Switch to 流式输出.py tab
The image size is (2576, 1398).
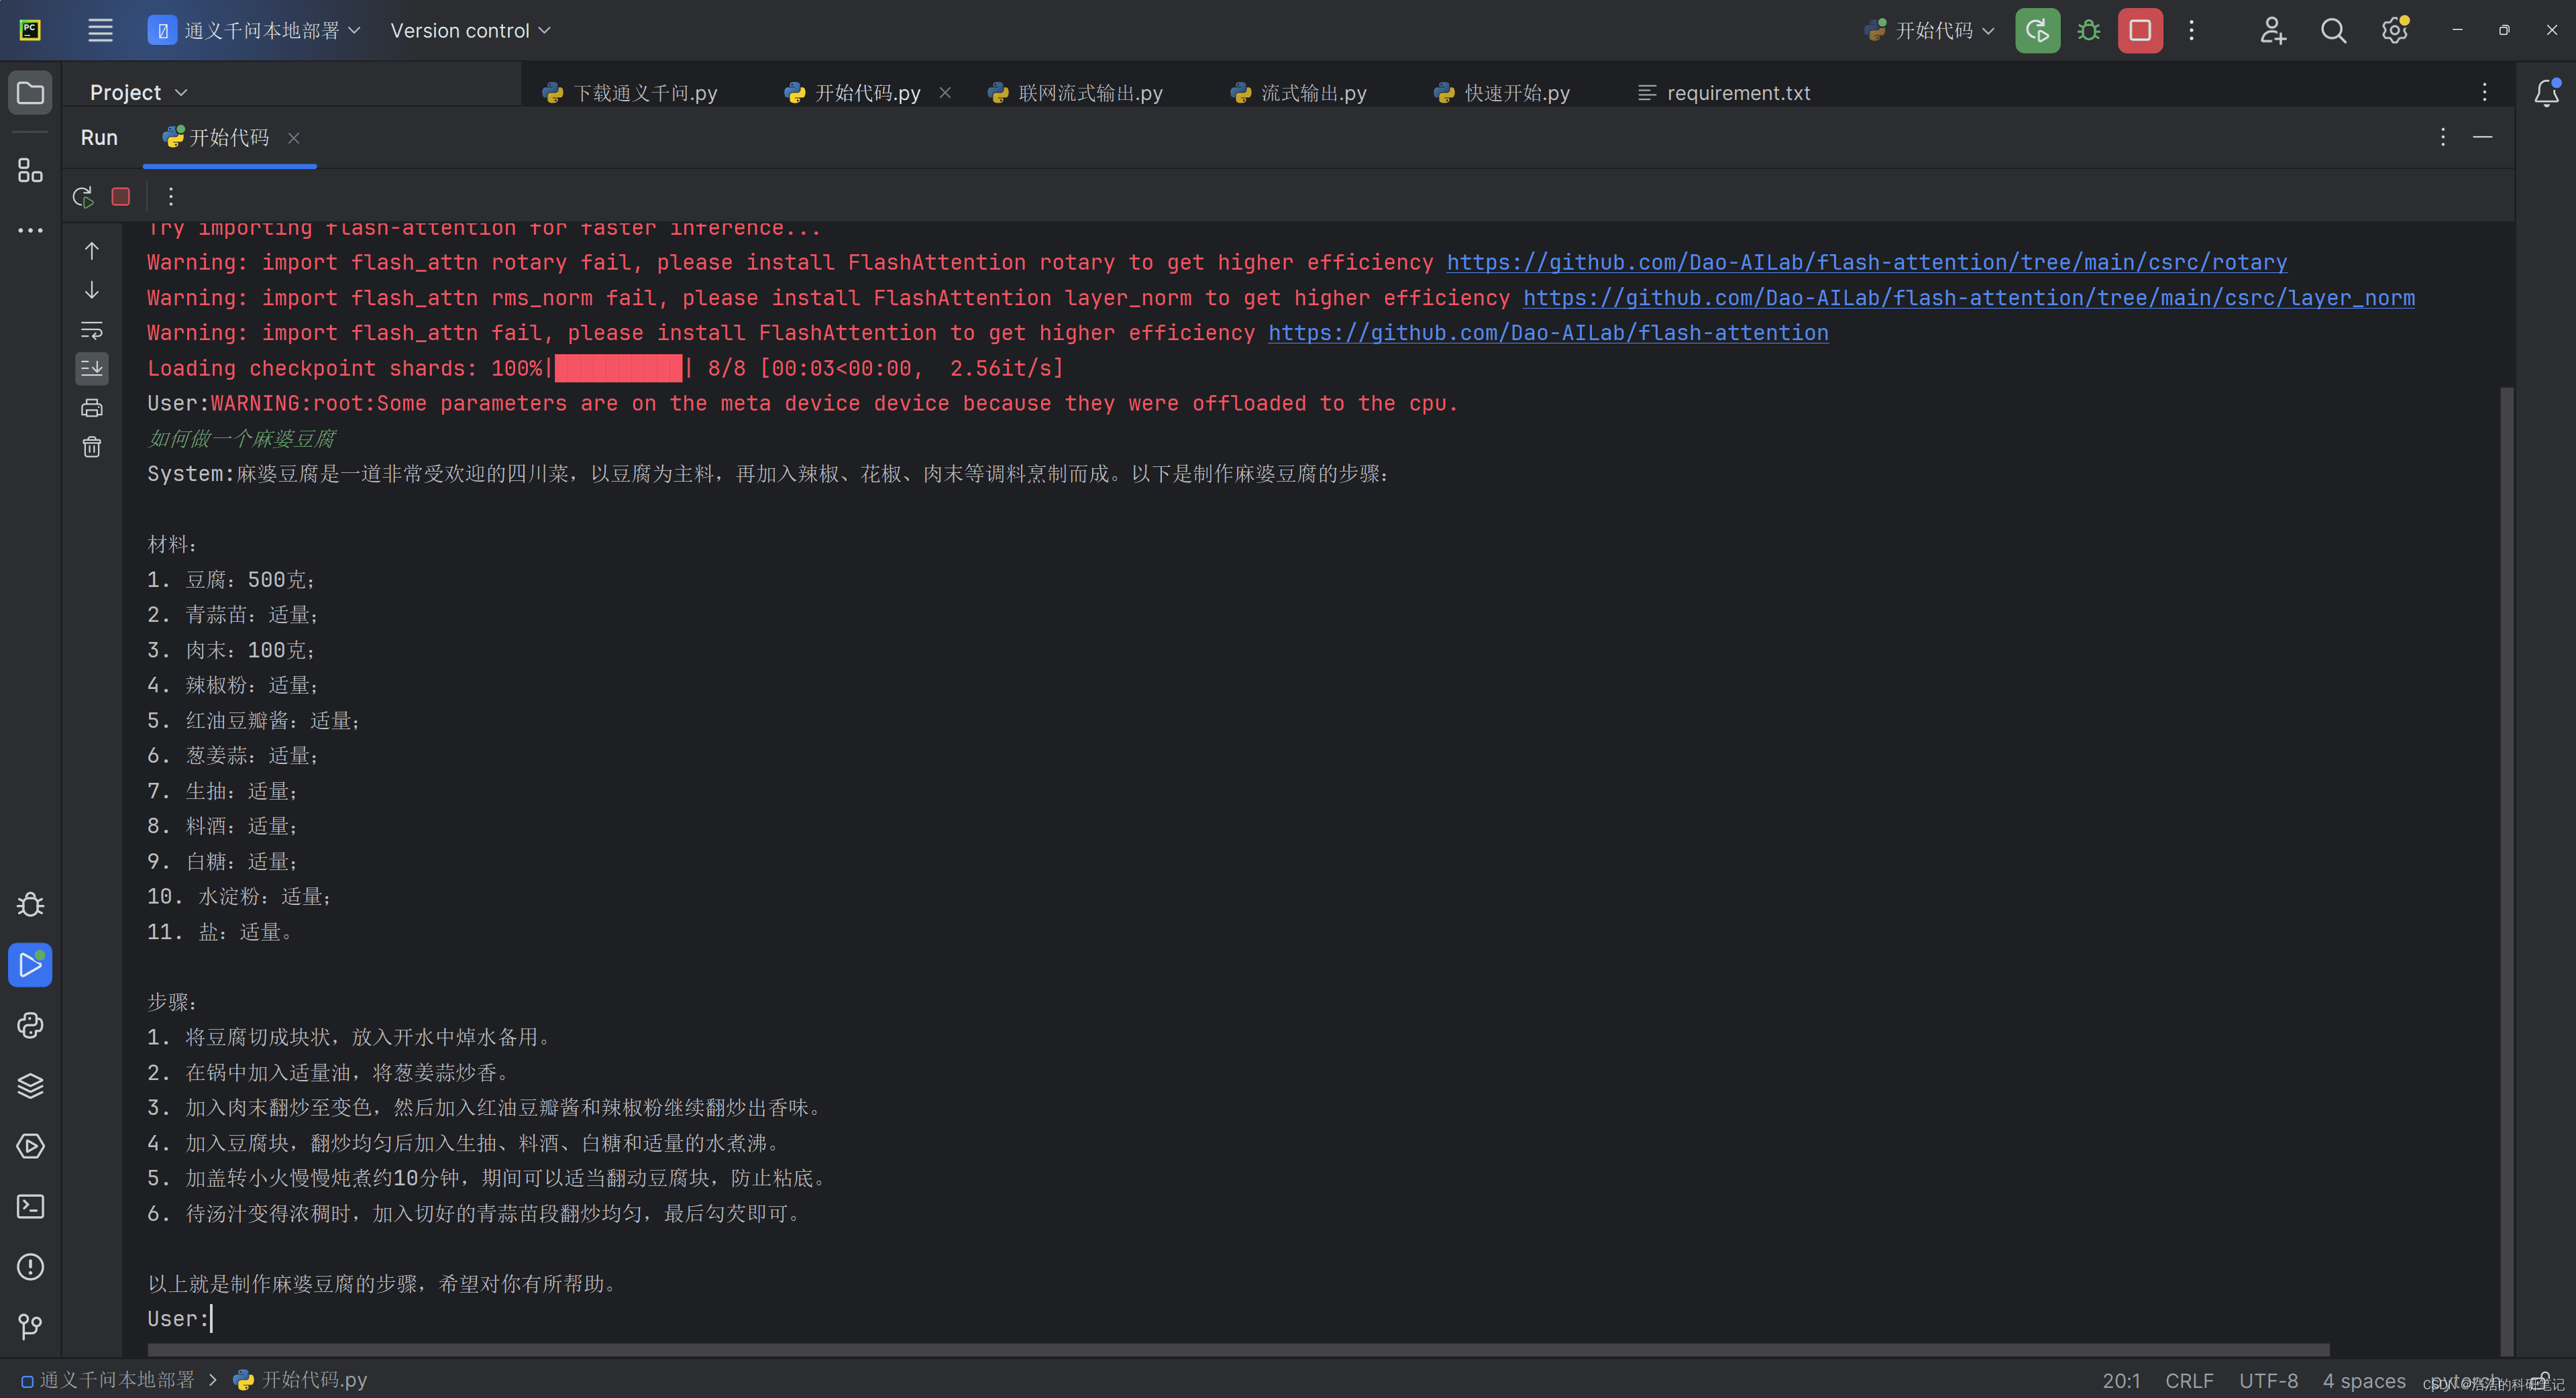tap(1299, 93)
